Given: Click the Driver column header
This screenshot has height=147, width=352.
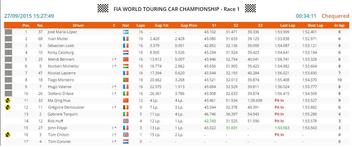Looking at the screenshot, I should [x=78, y=25].
